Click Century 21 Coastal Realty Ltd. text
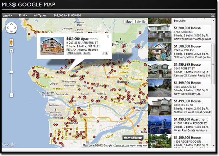The height and width of the screenshot is (156, 219). [192, 75]
